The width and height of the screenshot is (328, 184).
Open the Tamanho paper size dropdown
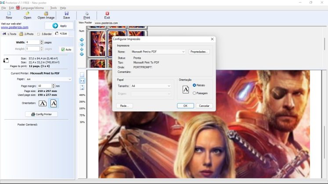point(151,86)
